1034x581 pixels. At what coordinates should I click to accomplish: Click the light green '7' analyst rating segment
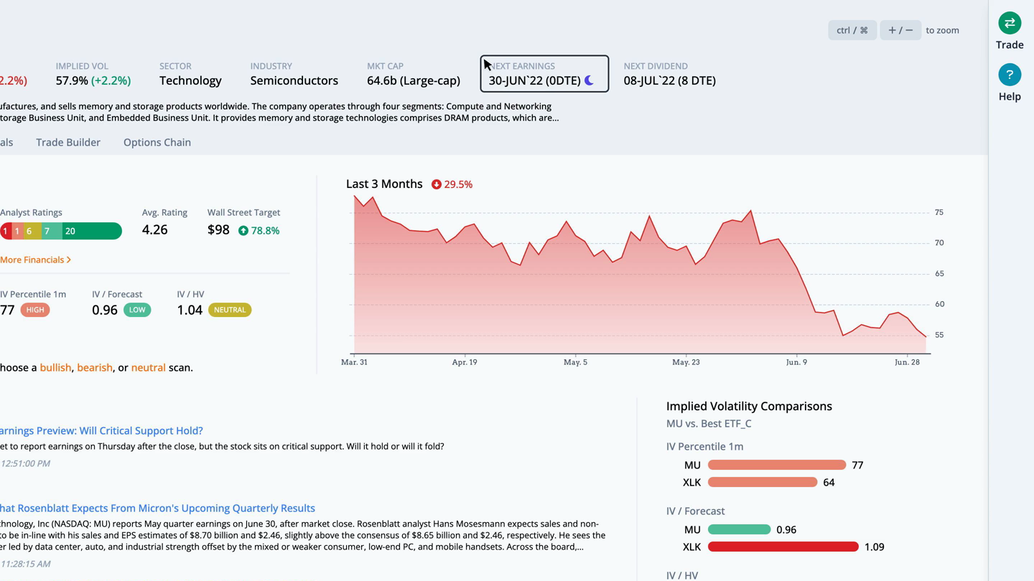tap(50, 231)
